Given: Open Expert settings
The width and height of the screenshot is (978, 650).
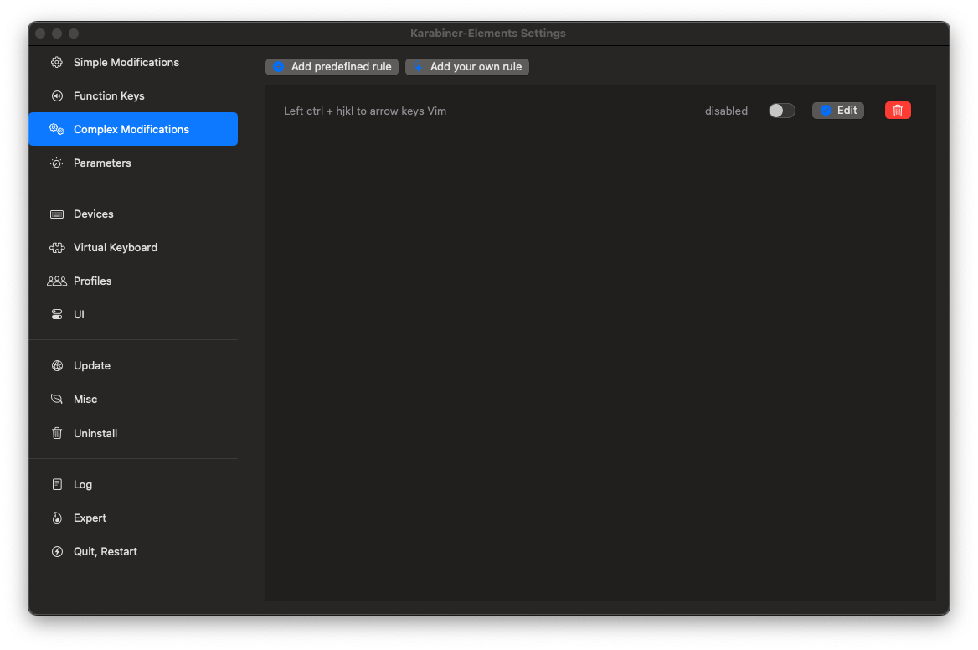Looking at the screenshot, I should click(x=133, y=518).
